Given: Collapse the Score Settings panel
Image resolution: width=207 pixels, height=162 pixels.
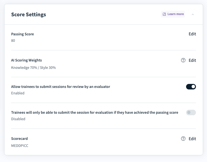Looking at the screenshot, I should pos(193,14).
